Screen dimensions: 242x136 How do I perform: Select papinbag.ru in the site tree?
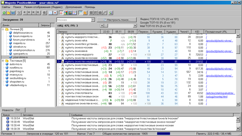pos(17,71)
